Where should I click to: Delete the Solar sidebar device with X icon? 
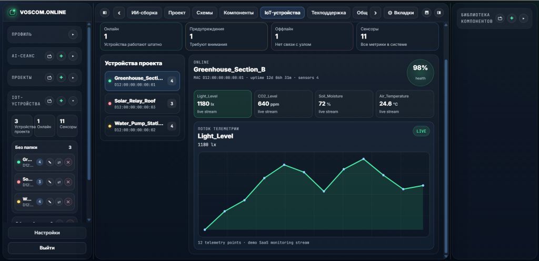coord(68,182)
